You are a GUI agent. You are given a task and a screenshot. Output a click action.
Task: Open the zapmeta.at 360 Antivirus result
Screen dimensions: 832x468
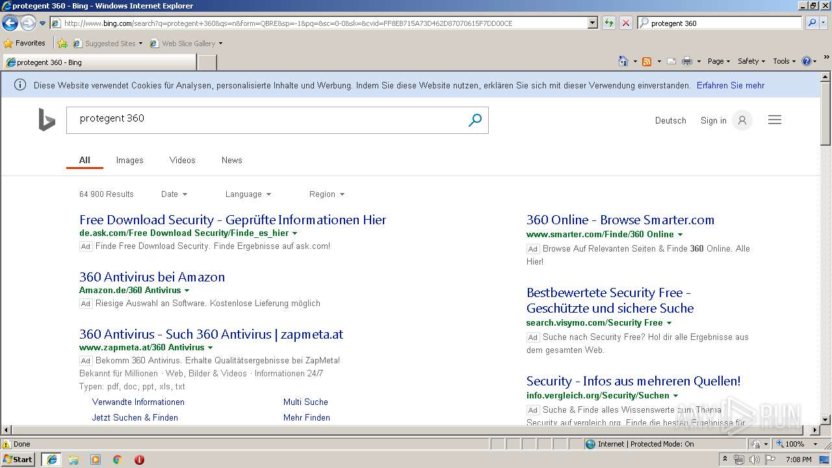coord(211,335)
